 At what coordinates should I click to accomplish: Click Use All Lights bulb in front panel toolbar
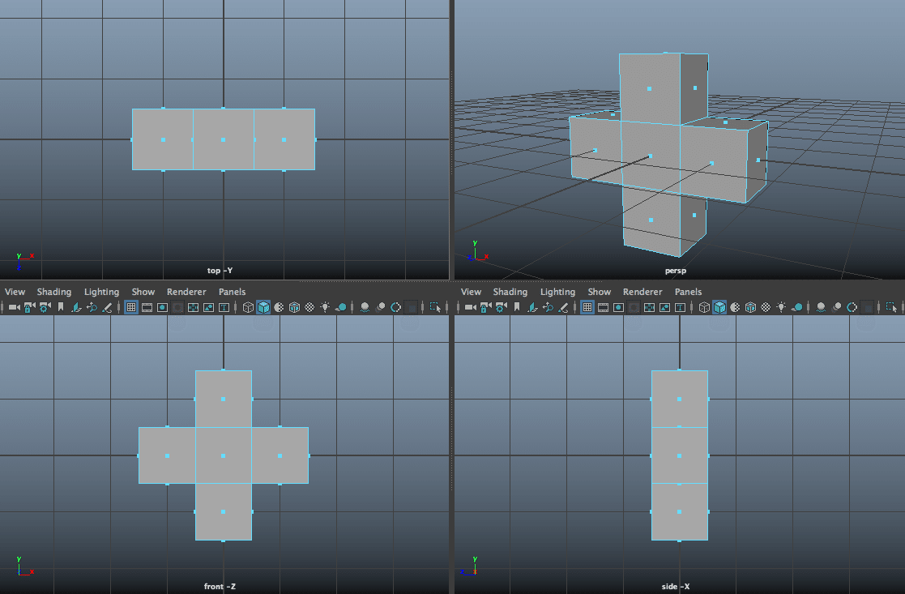326,307
